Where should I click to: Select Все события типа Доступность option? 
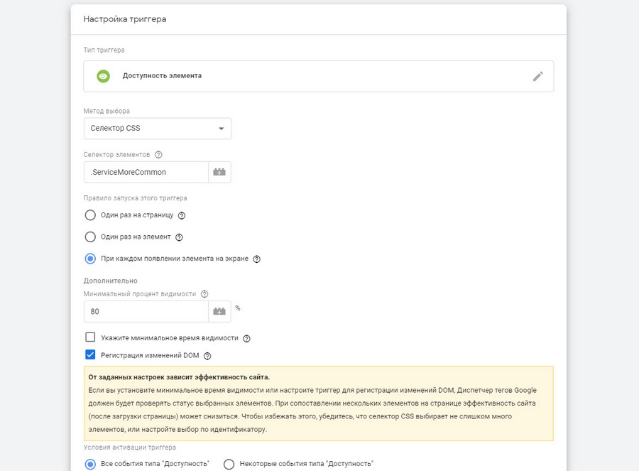[x=90, y=464]
